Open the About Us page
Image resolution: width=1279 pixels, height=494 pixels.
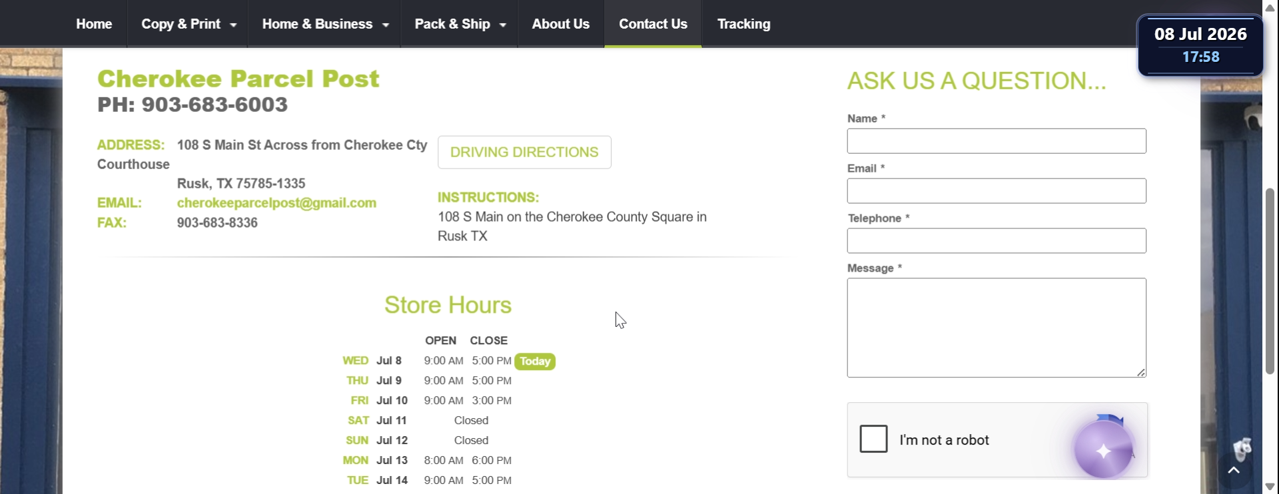[561, 24]
